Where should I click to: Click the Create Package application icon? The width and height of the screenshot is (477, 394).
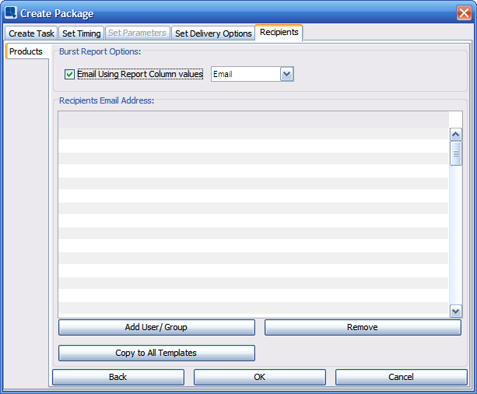tap(11, 12)
